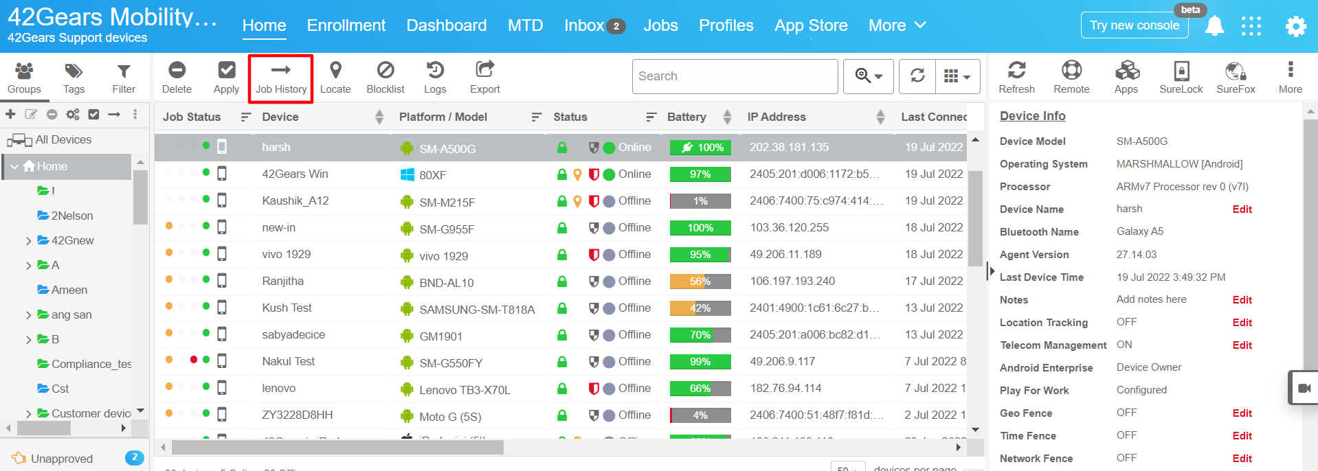This screenshot has width=1318, height=471.
Task: Expand the ang san folder
Action: point(28,315)
